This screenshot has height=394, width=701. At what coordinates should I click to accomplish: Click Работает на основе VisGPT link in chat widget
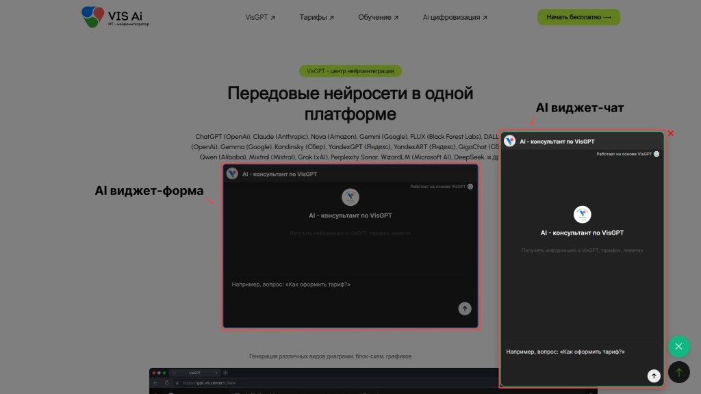point(627,154)
